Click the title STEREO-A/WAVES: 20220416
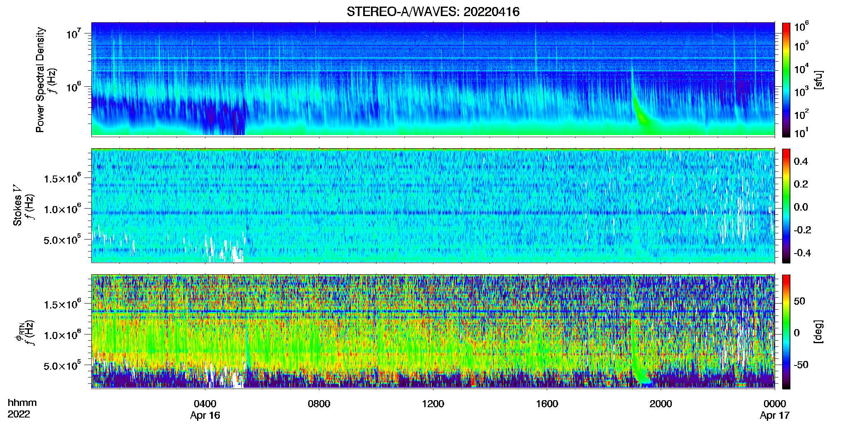Image resolution: width=866 pixels, height=446 pixels. click(x=433, y=12)
